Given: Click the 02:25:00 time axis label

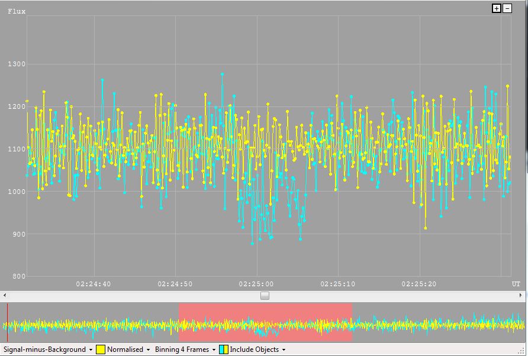Looking at the screenshot, I should [257, 284].
